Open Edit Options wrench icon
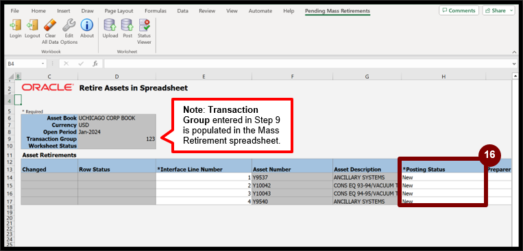This screenshot has width=523, height=251. [x=69, y=25]
